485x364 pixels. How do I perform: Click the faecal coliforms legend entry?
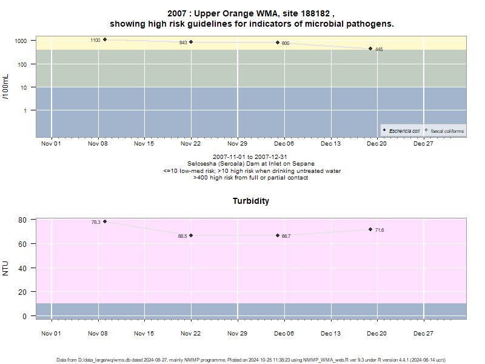pyautogui.click(x=444, y=131)
